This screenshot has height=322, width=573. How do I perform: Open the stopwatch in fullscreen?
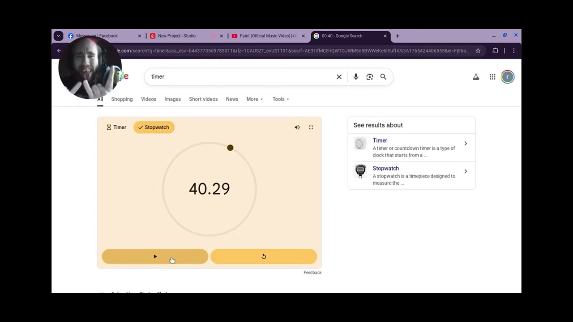coord(311,127)
